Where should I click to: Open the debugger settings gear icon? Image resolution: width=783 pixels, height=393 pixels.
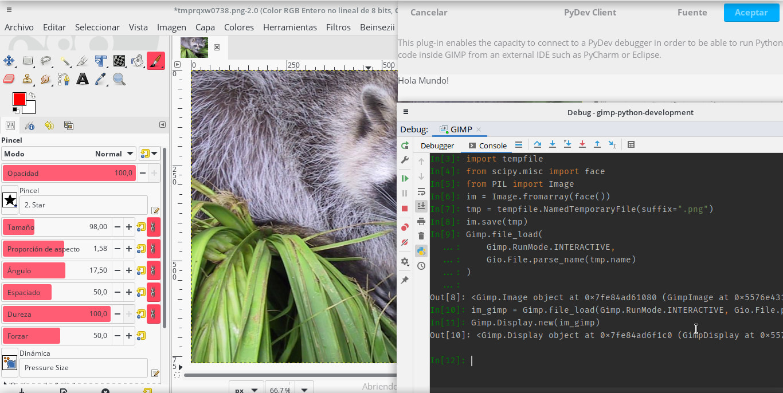(x=405, y=261)
